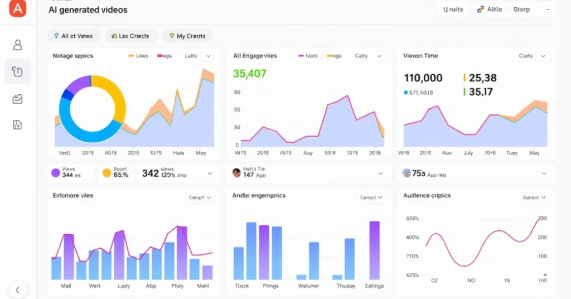Open the user profile sidebar icon
Viewport: 571px width, 299px height.
point(18,45)
